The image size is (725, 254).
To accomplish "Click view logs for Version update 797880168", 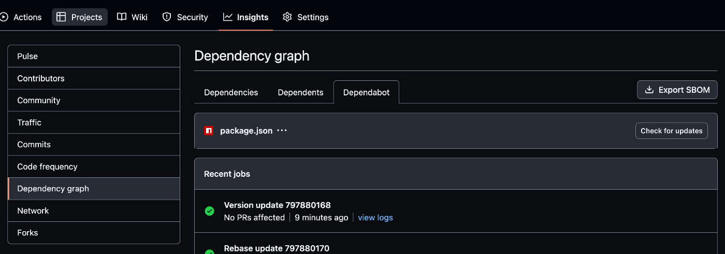I will click(x=375, y=218).
